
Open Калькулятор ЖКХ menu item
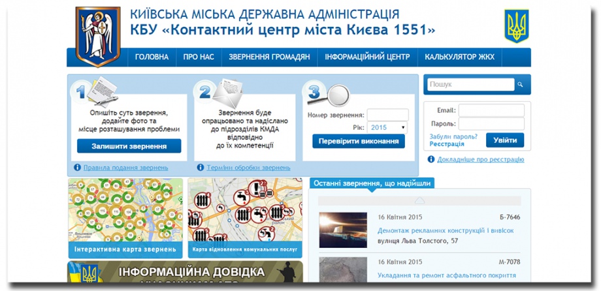point(459,57)
